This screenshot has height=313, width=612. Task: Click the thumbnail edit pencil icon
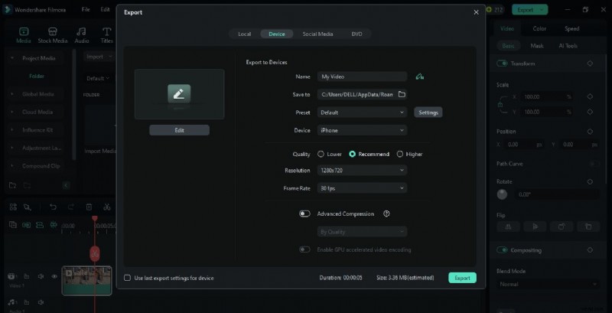tap(179, 93)
